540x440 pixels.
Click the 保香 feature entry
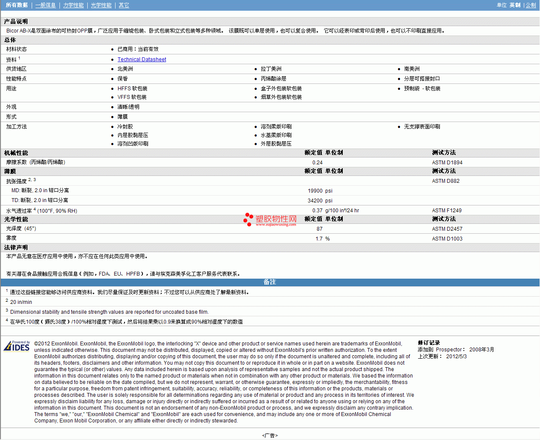point(123,79)
